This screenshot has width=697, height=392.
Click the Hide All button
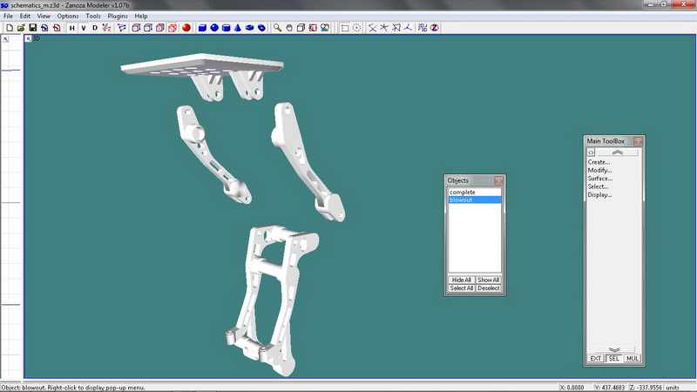coord(462,280)
